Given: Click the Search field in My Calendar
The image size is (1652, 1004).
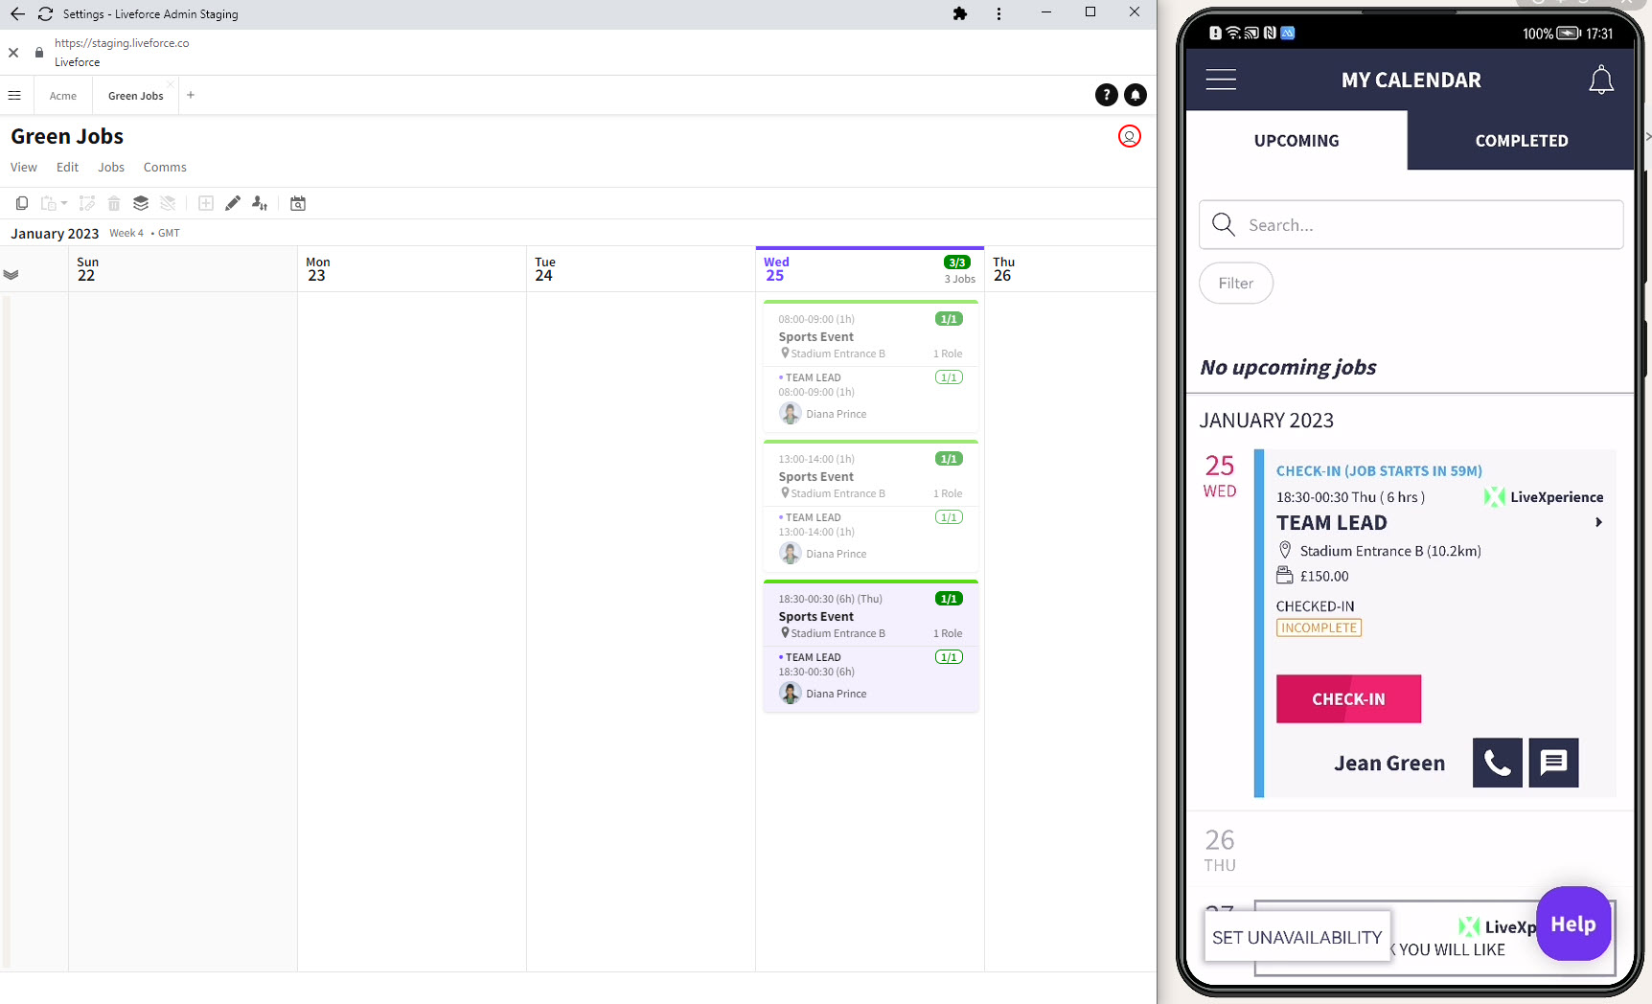Looking at the screenshot, I should [x=1411, y=224].
